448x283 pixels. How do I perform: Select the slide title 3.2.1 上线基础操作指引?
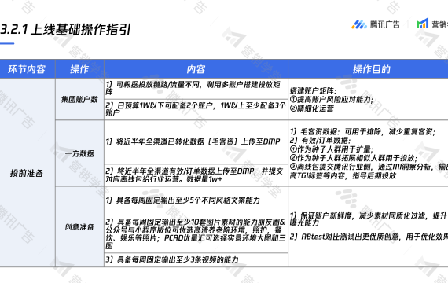[65, 29]
